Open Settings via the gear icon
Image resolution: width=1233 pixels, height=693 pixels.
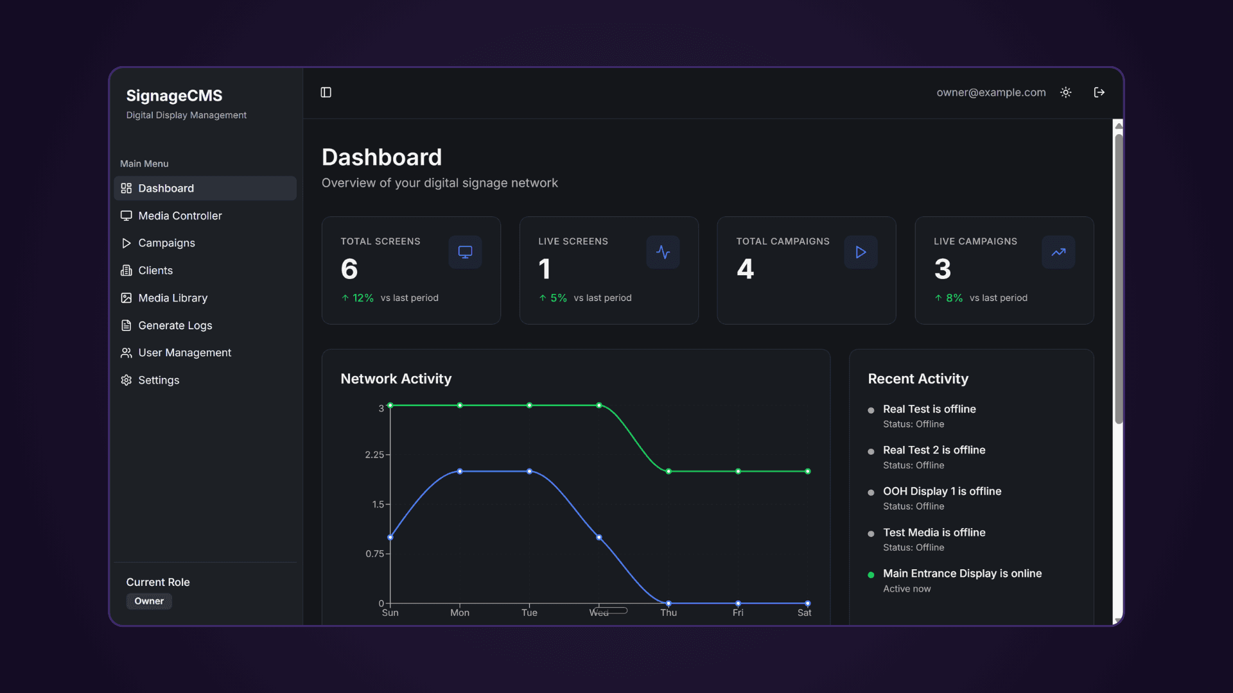[x=127, y=380]
